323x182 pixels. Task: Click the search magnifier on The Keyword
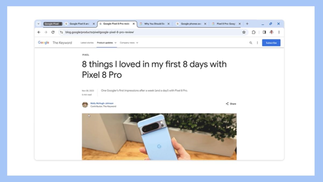[251, 43]
